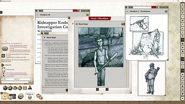This screenshot has width=185, height=104.
Task: Click the Road Rage heading in the book window
Action: (x=83, y=24)
